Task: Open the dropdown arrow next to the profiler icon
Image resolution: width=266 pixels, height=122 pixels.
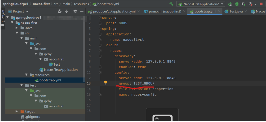Action: pos(255,4)
